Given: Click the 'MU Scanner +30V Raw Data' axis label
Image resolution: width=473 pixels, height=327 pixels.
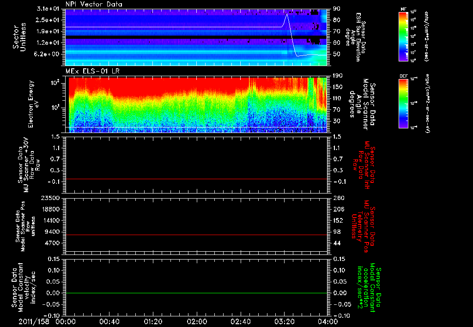Looking at the screenshot, I should pyautogui.click(x=29, y=165).
